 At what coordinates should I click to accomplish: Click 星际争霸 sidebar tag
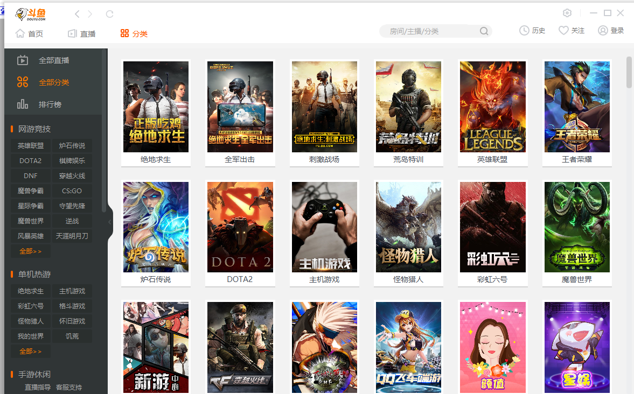pos(31,206)
